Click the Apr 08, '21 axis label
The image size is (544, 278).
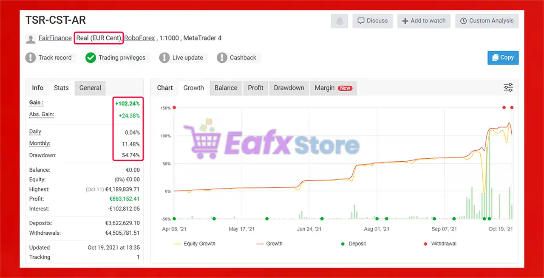pos(174,229)
